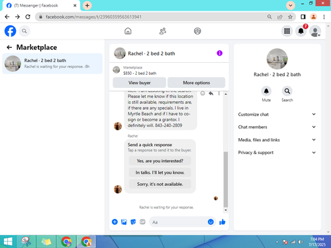The image size is (331, 248).
Task: Expand the Chat members section
Action: tap(277, 127)
